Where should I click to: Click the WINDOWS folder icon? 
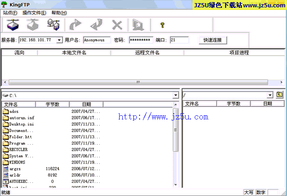tap(6, 162)
